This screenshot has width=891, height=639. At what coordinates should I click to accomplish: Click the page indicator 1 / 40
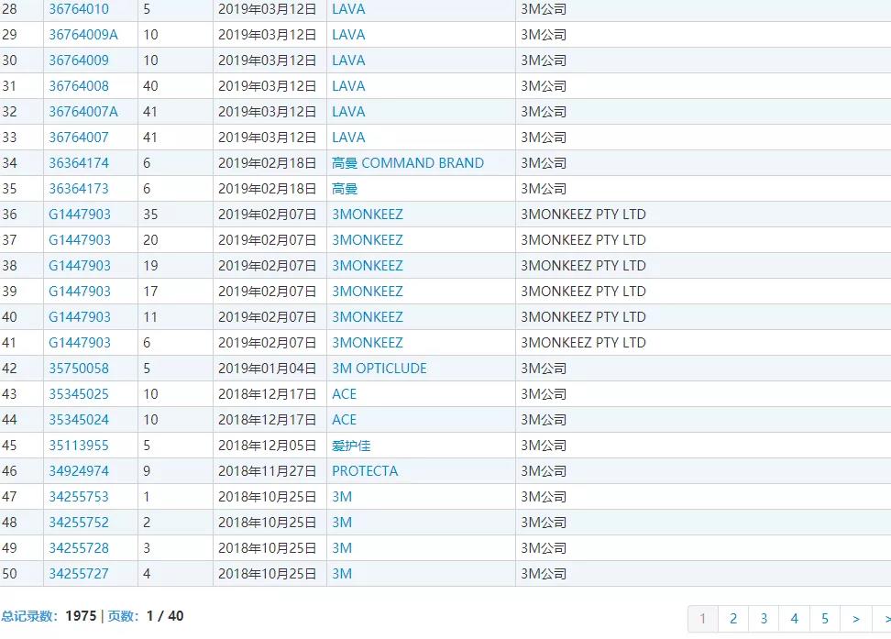[x=165, y=616]
